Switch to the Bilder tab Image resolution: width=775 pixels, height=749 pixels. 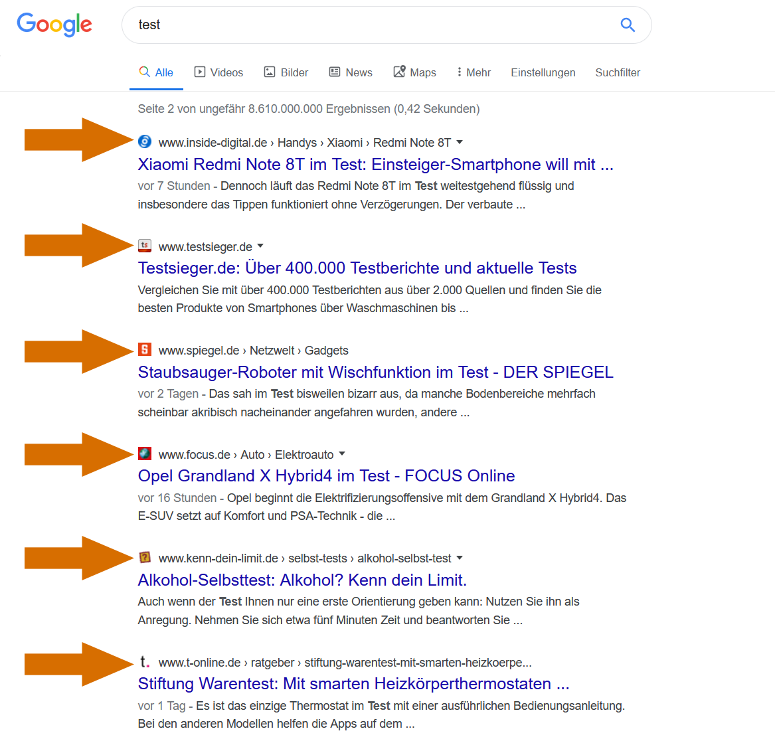(286, 72)
